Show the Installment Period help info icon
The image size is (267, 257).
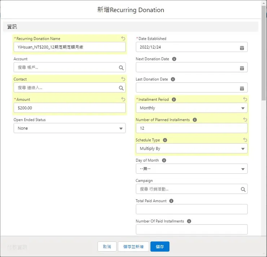pyautogui.click(x=174, y=99)
